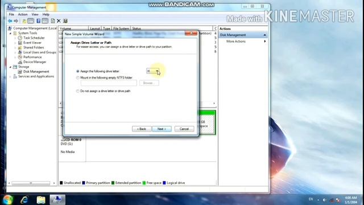Screen dimensions: 364x205
Task: Toggle the Show/Hide Console Tree icon
Action: [31, 21]
